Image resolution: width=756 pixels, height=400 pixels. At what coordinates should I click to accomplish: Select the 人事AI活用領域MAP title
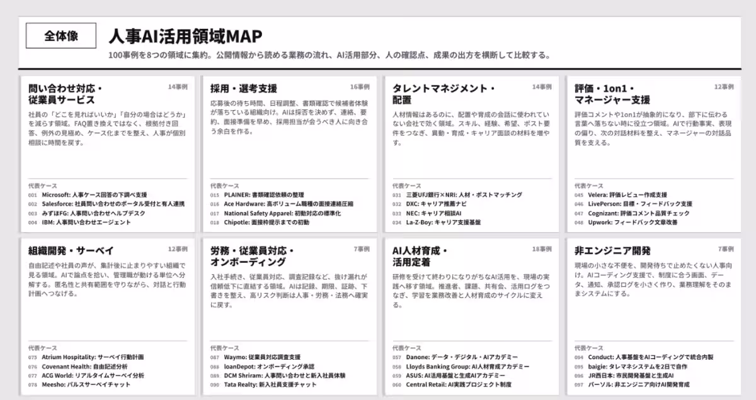coord(185,35)
